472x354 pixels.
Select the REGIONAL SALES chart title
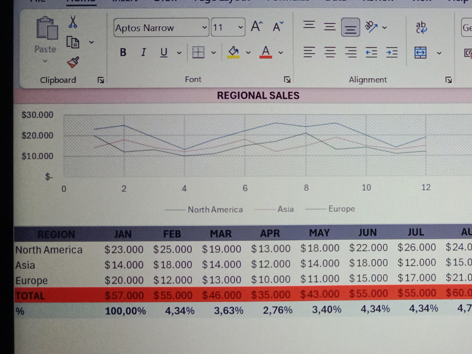point(258,95)
